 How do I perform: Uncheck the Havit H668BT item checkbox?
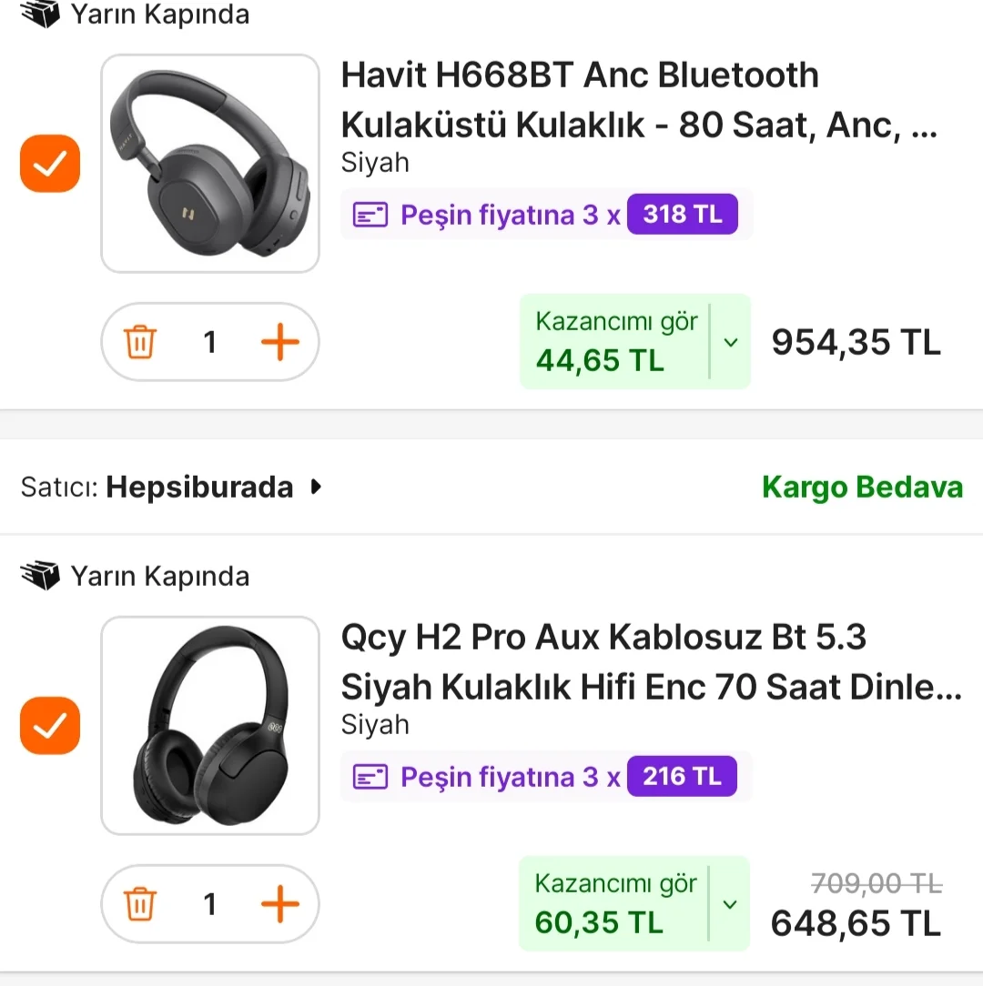tap(50, 164)
